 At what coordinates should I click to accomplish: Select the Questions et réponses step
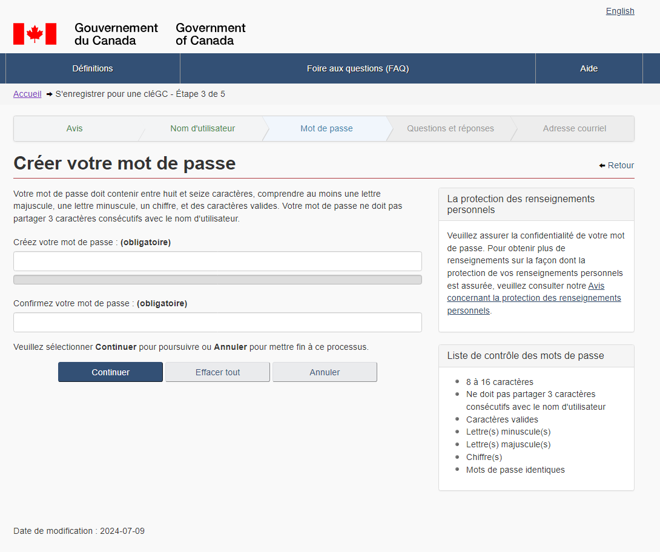click(x=450, y=128)
